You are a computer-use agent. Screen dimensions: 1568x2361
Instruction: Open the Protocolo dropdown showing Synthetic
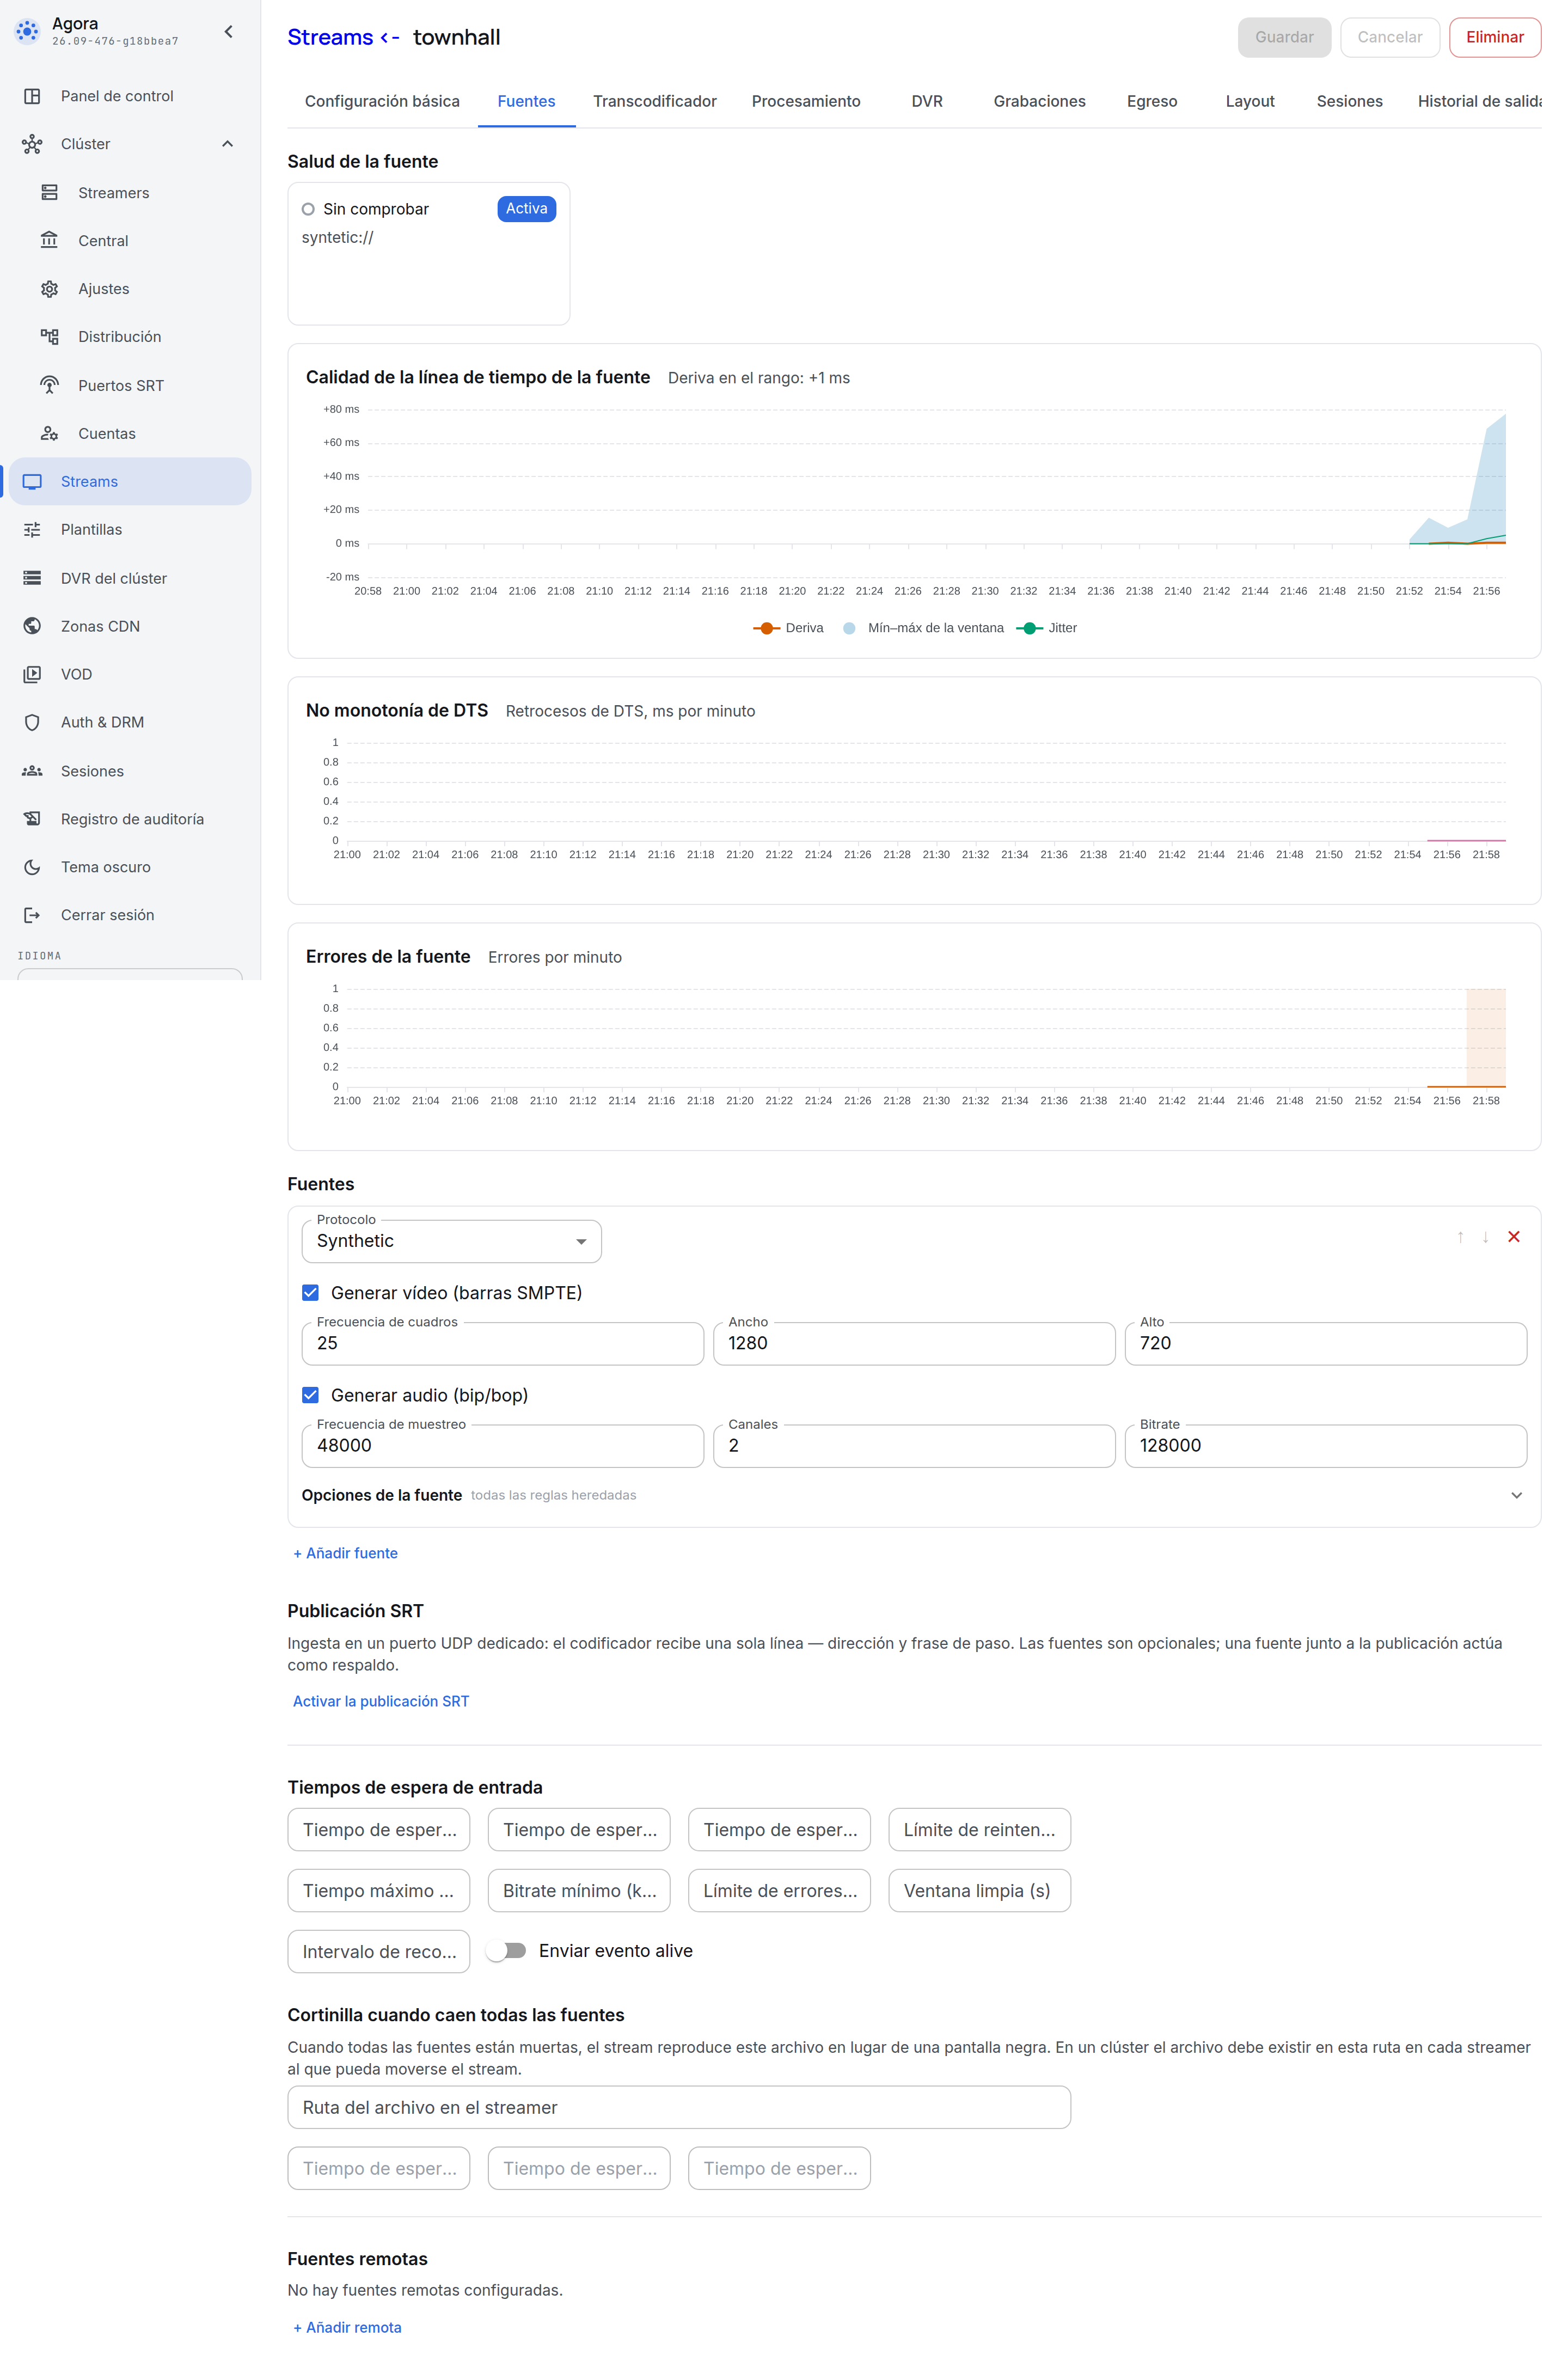coord(451,1241)
